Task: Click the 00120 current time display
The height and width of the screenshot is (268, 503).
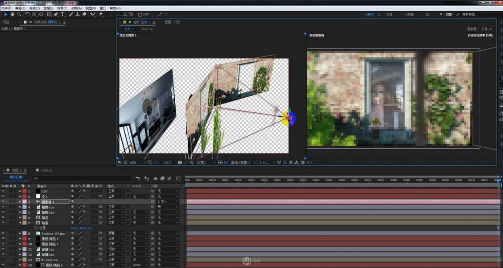Action: [16, 177]
